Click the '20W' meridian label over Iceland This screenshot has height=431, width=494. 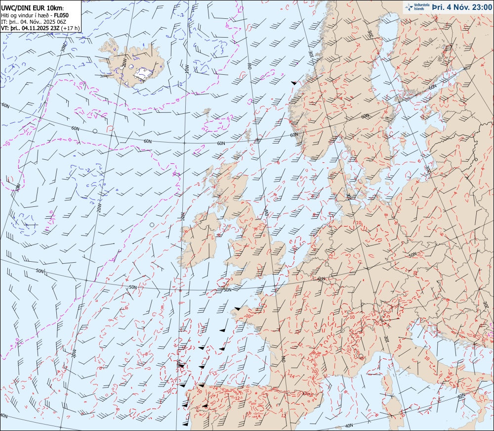(124, 62)
